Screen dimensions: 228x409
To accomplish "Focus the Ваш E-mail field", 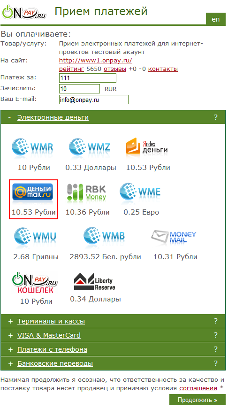I will [94, 100].
